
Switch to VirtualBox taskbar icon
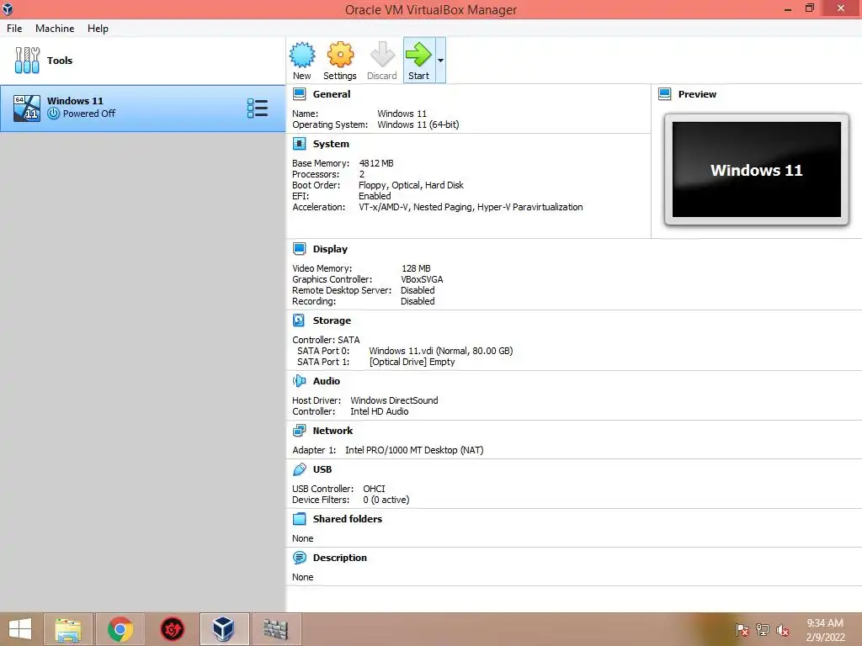click(x=224, y=629)
